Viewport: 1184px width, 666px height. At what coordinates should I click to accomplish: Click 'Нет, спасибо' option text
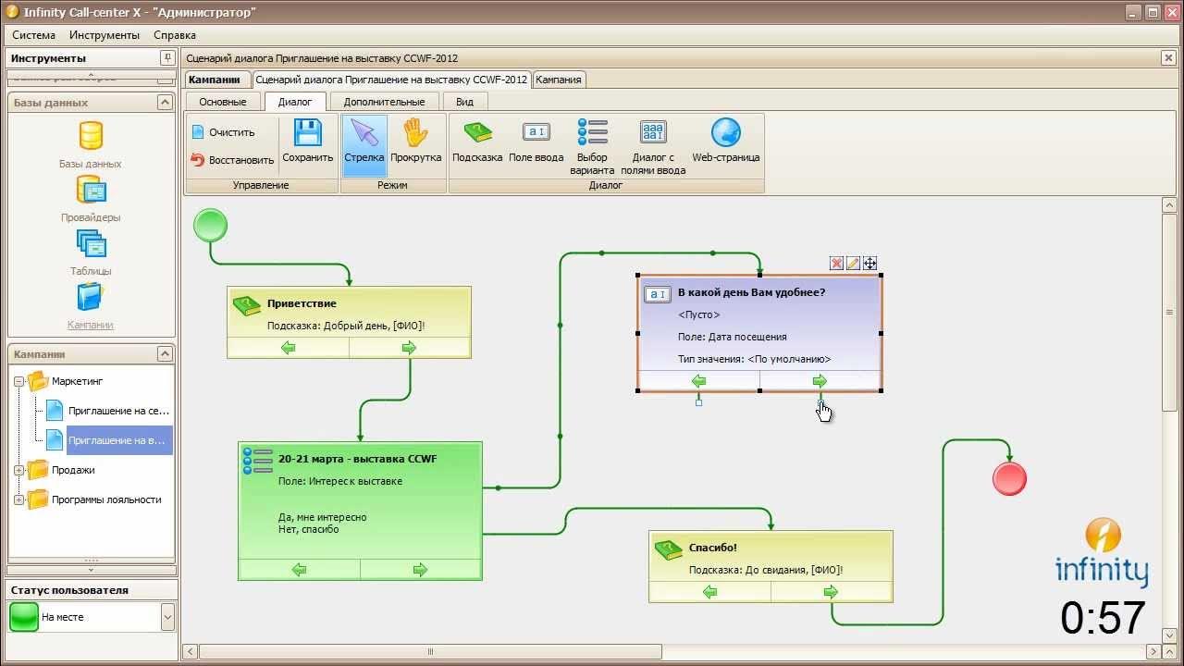pos(308,529)
